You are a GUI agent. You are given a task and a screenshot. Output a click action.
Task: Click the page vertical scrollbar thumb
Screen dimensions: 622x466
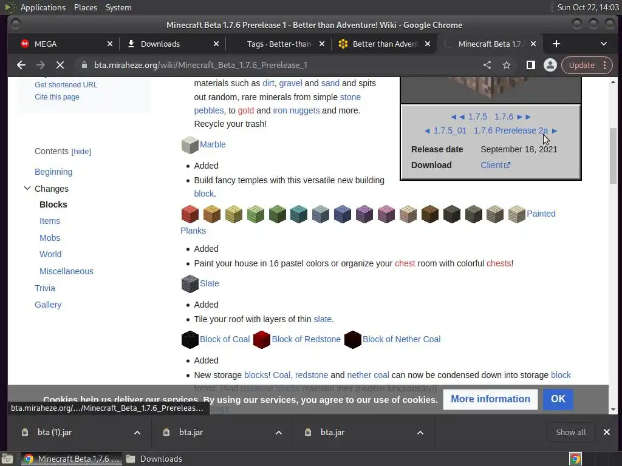[x=613, y=156]
